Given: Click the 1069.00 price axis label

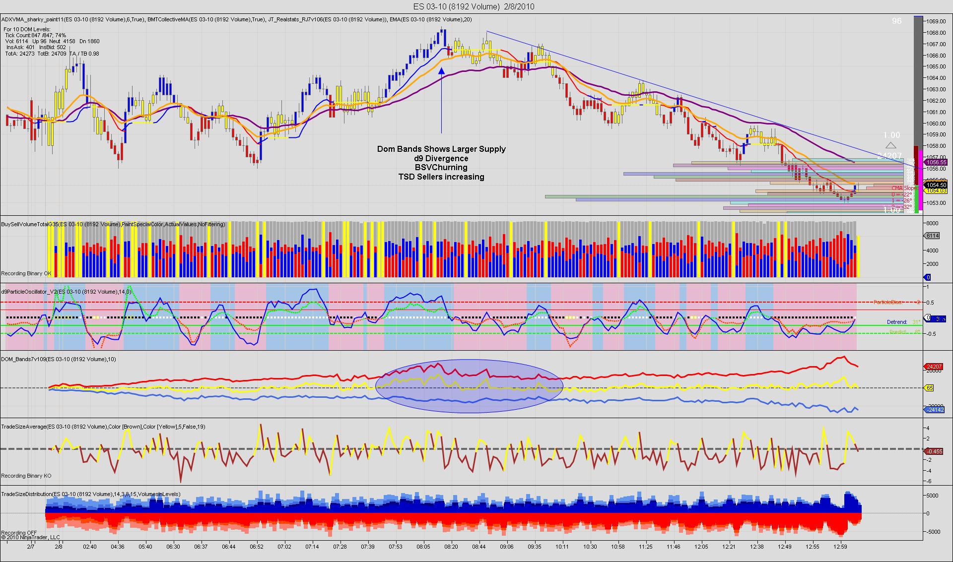Looking at the screenshot, I should click(x=936, y=21).
